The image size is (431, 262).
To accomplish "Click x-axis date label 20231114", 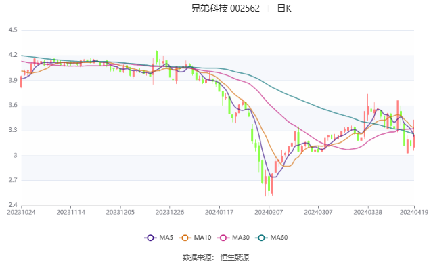I will [70, 212].
